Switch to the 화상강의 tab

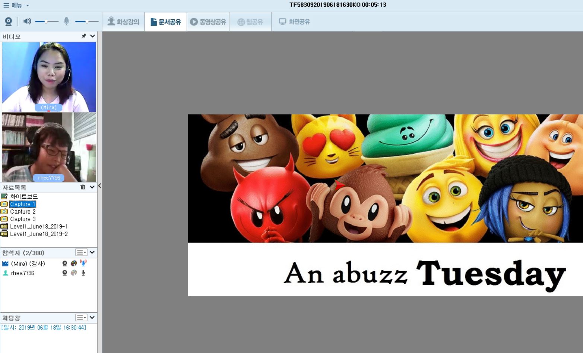click(123, 22)
